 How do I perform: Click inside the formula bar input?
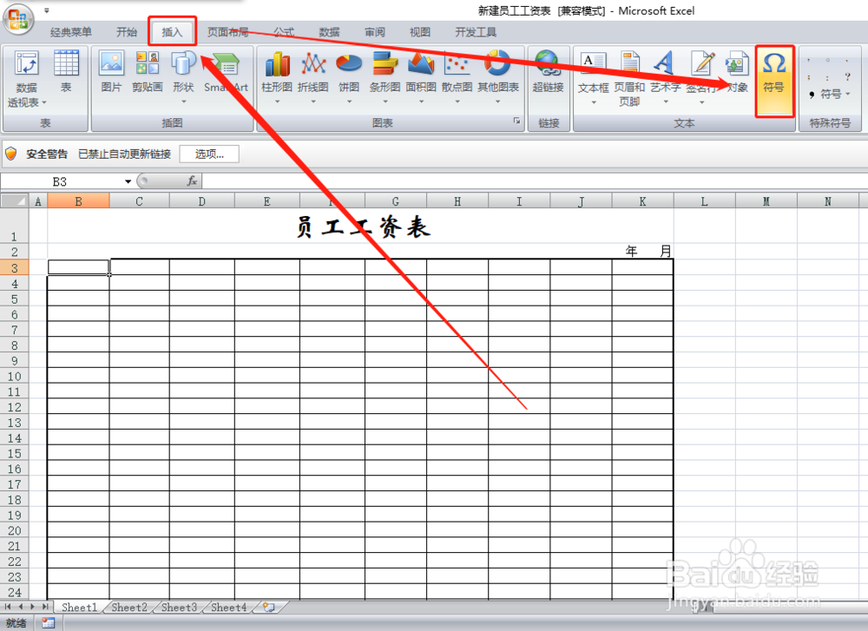coord(534,181)
